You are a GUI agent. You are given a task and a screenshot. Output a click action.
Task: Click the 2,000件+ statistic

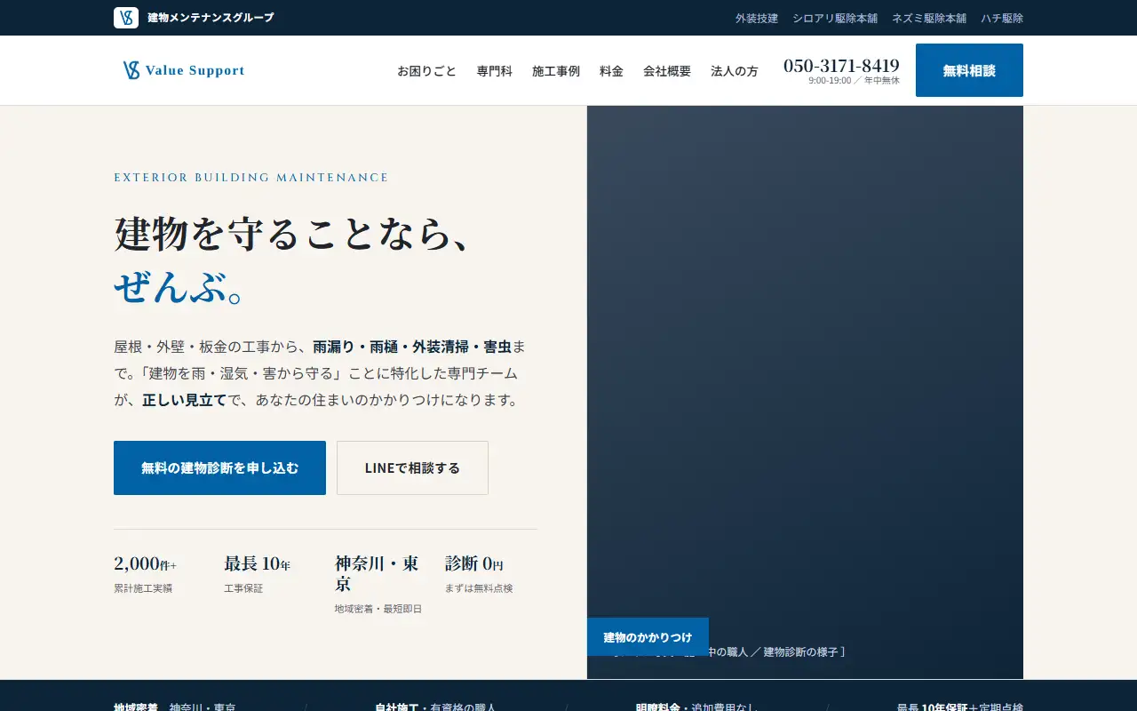point(145,563)
